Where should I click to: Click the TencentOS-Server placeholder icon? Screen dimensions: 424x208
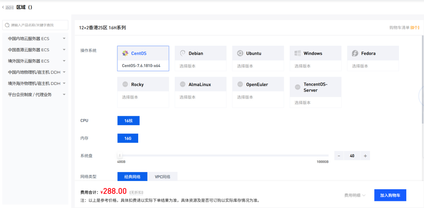tap(298, 87)
